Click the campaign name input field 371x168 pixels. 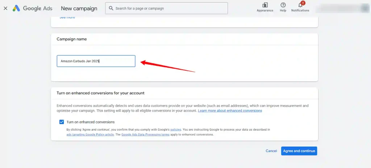point(96,61)
